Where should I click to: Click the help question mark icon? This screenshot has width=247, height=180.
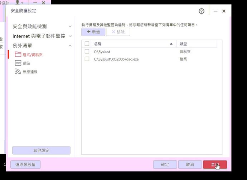[x=202, y=11]
